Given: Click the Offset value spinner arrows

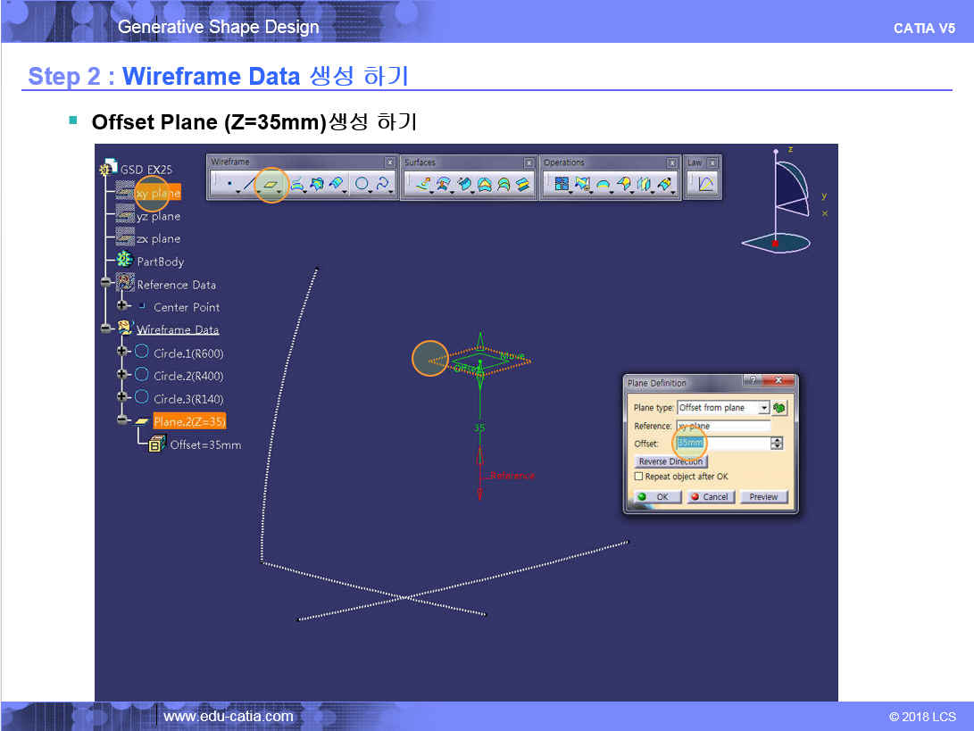Looking at the screenshot, I should pyautogui.click(x=777, y=443).
